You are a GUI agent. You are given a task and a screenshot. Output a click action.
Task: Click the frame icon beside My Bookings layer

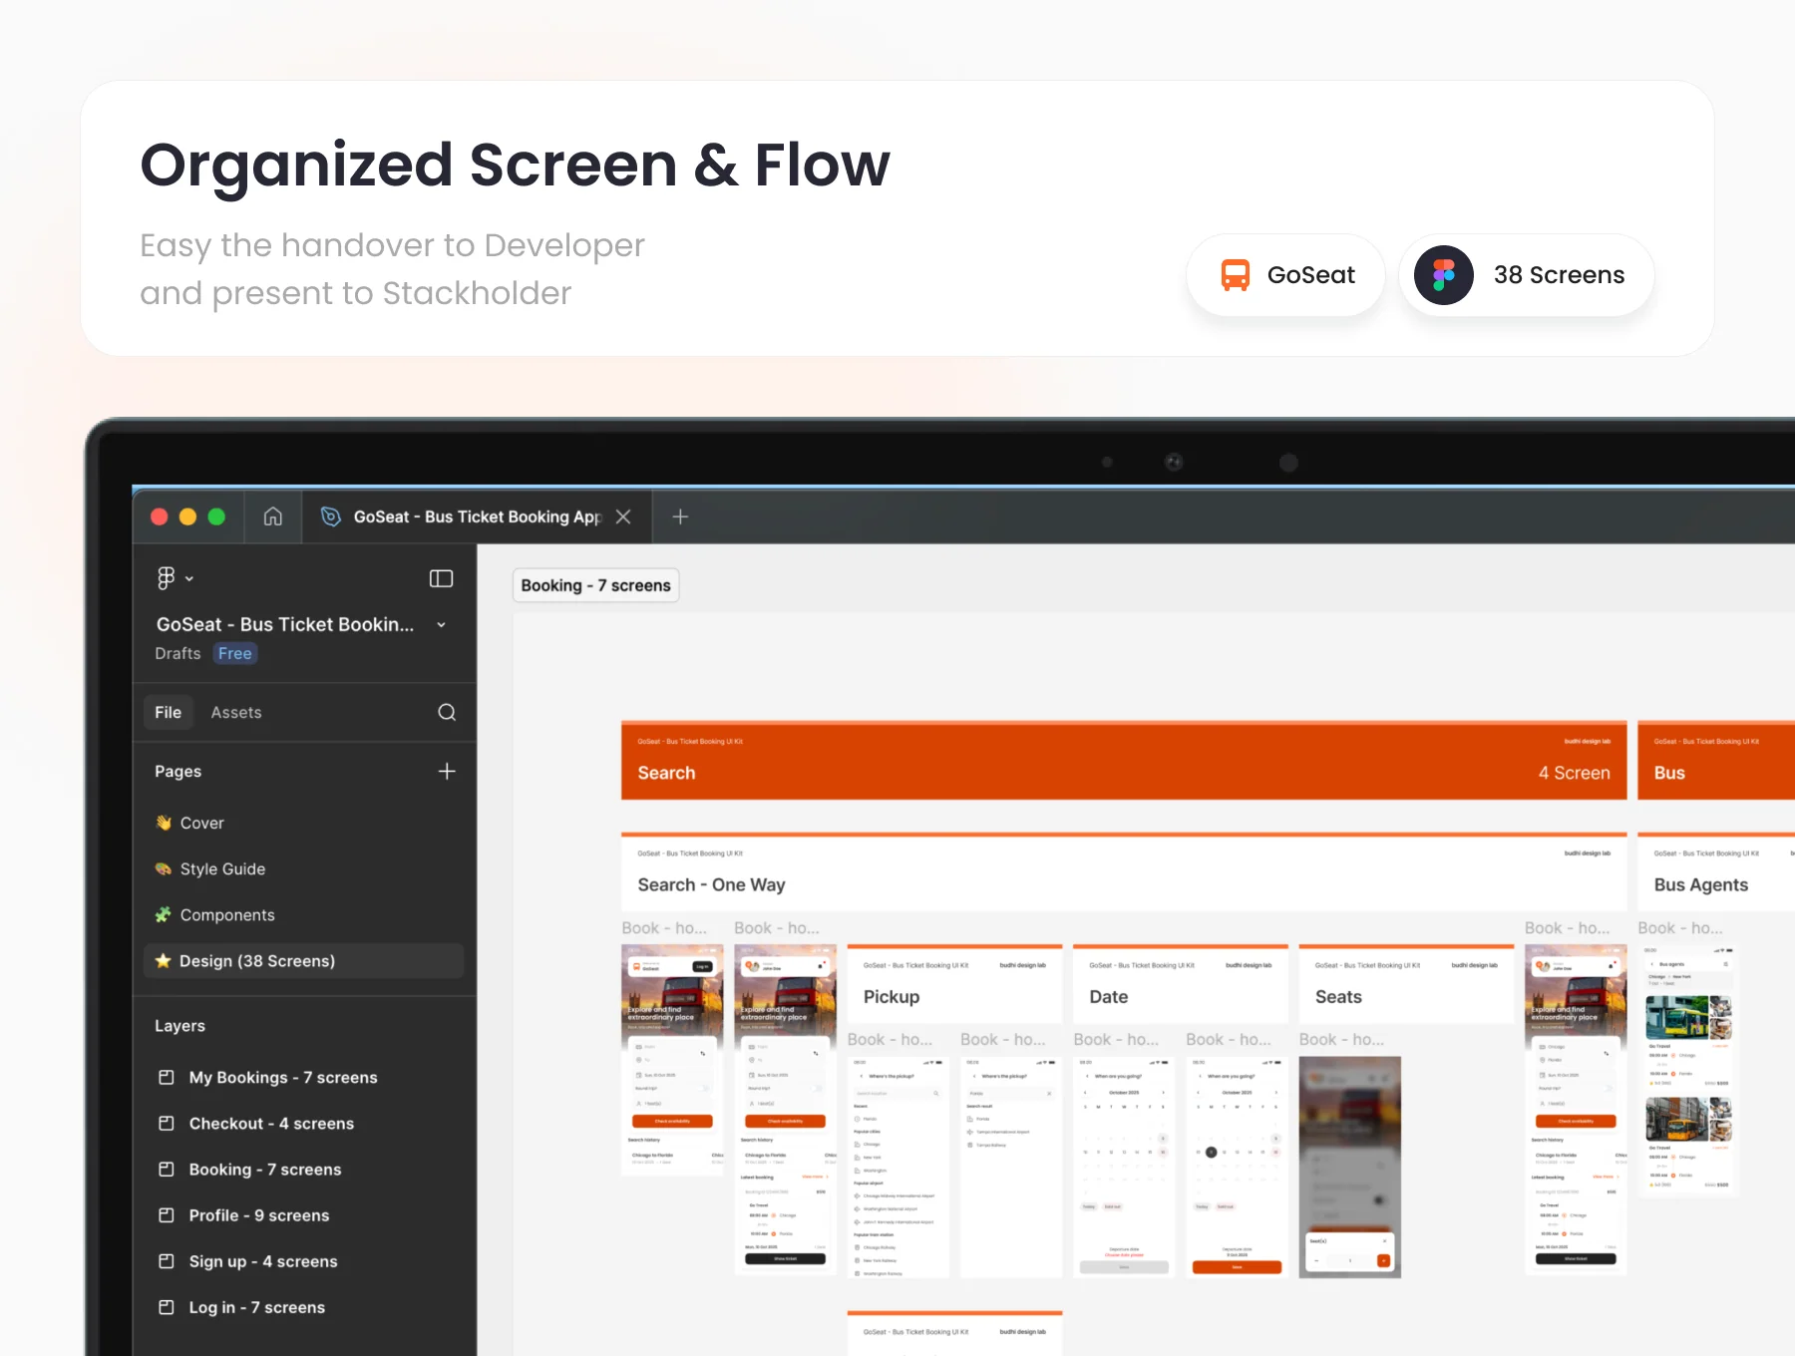tap(167, 1077)
